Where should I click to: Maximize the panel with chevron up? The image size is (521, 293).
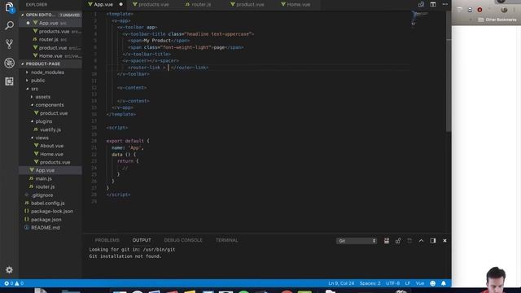(x=421, y=241)
